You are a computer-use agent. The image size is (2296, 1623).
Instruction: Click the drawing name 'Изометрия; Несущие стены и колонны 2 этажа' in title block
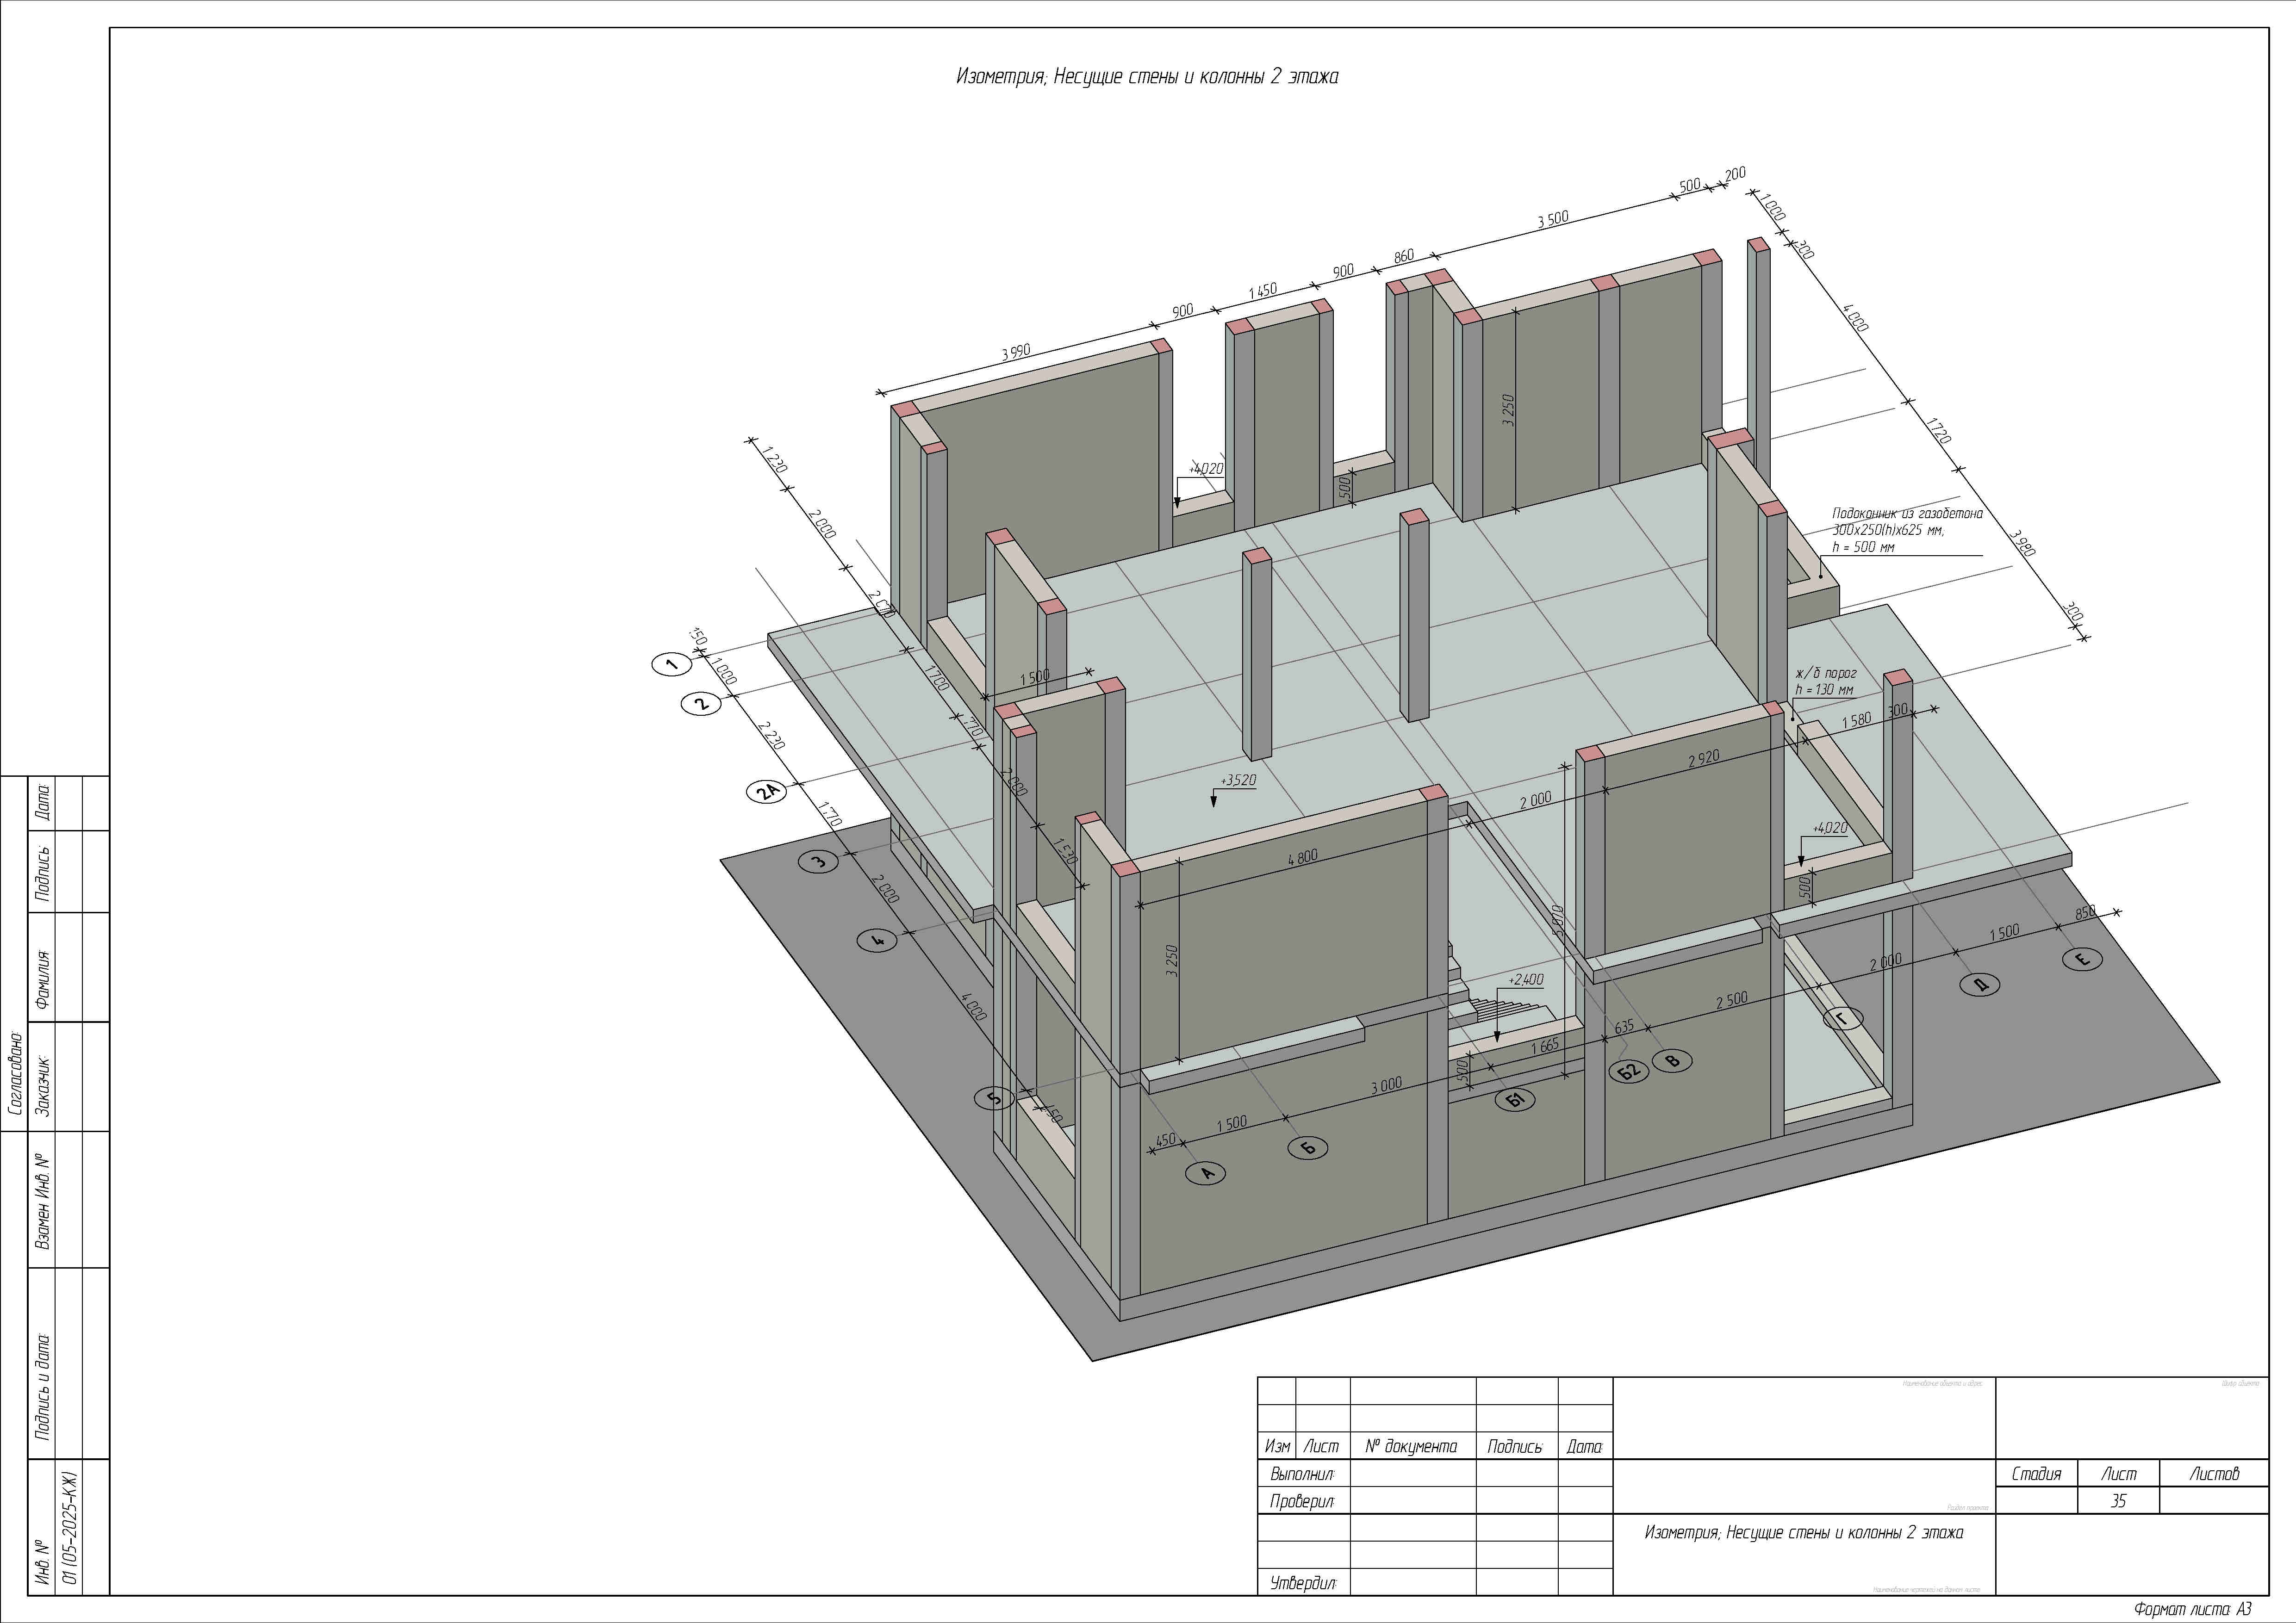pyautogui.click(x=1804, y=1532)
